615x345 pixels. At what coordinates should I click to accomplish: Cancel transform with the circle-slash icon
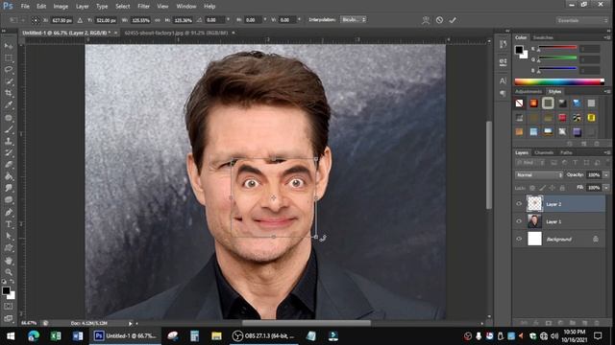(x=439, y=20)
